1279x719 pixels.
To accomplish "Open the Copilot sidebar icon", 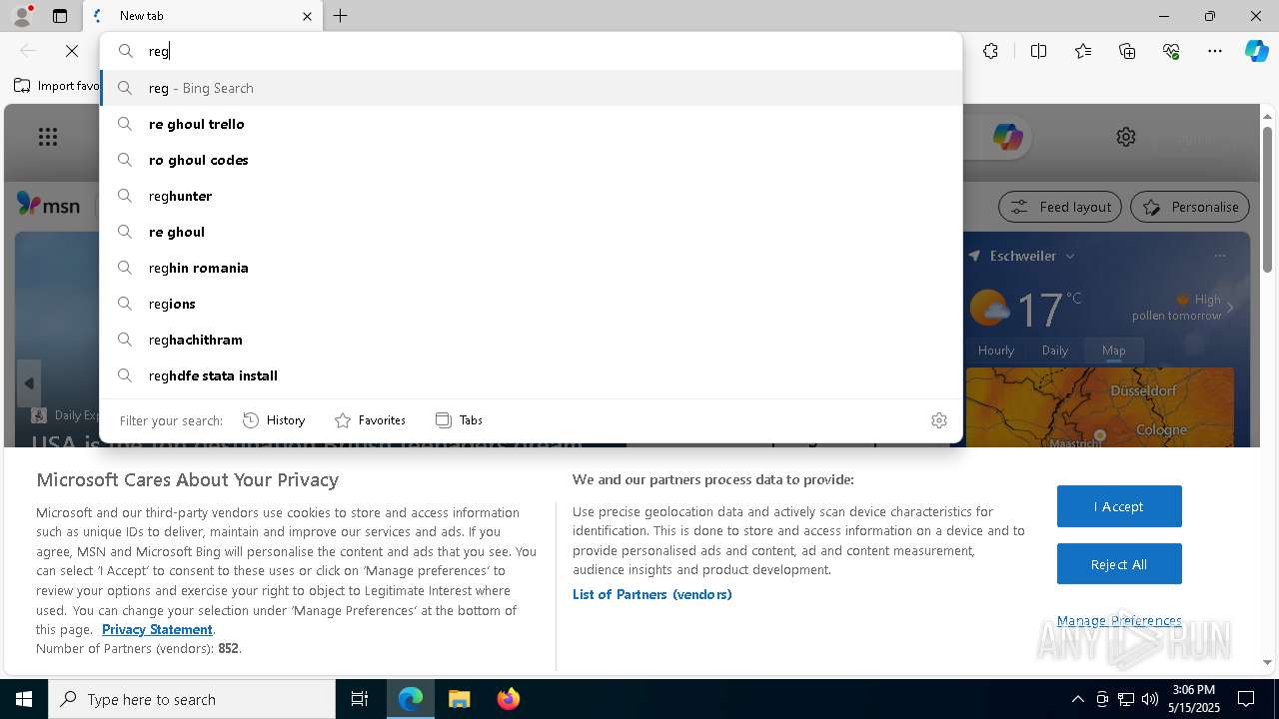I will tap(1256, 51).
